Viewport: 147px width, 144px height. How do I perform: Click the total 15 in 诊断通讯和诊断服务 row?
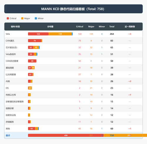coord(112,102)
